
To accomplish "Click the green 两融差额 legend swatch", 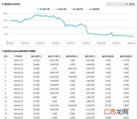I will point(90,9).
